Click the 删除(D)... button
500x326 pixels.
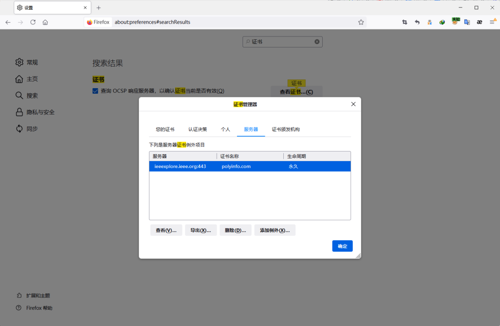[235, 230]
